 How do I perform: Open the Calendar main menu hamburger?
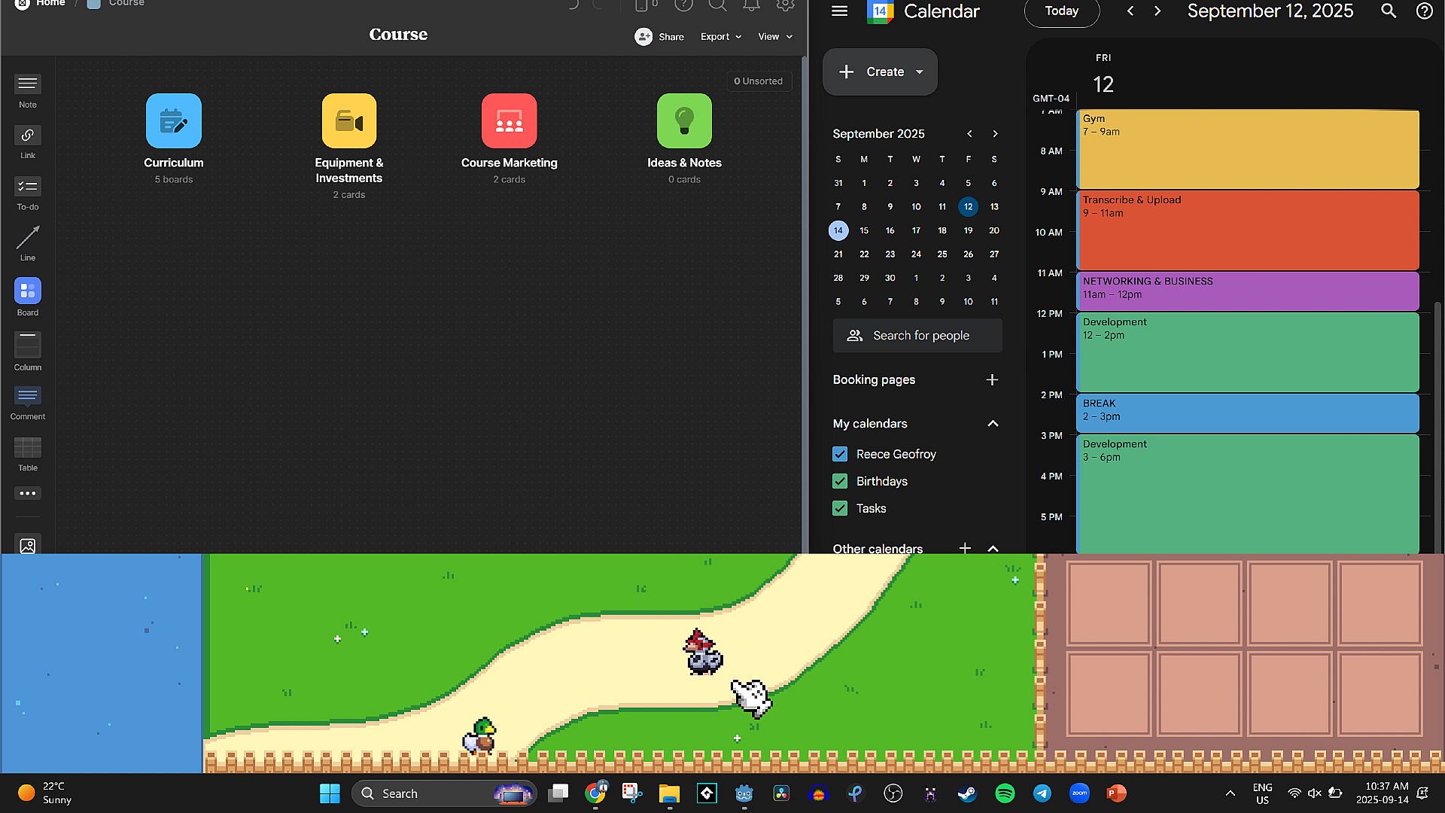click(840, 11)
